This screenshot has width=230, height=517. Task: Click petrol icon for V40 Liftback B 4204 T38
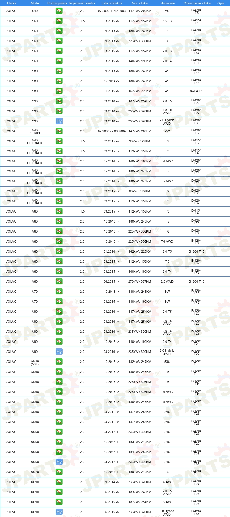[59, 191]
